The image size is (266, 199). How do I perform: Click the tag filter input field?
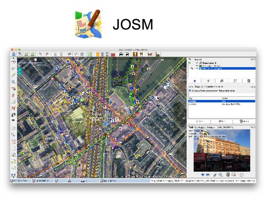click(x=222, y=95)
